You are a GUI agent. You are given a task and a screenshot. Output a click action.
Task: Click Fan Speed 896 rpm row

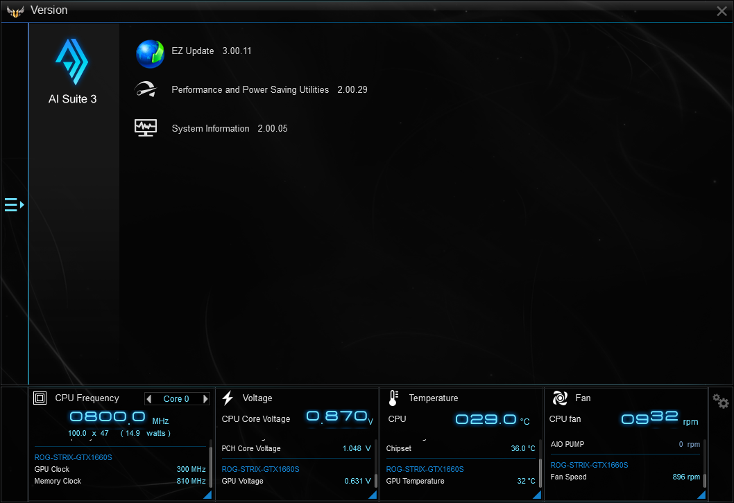coord(625,477)
